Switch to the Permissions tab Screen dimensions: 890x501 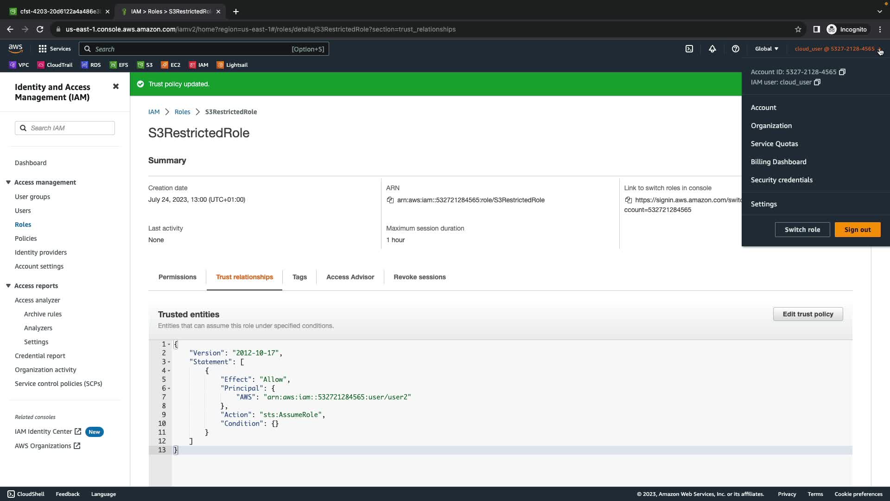click(178, 277)
